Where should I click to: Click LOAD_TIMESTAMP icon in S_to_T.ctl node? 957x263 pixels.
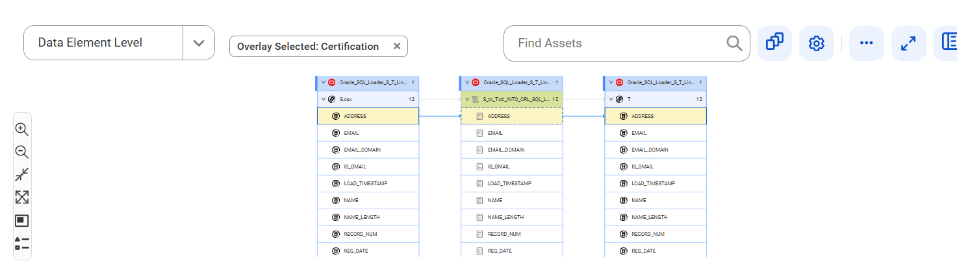tap(479, 183)
